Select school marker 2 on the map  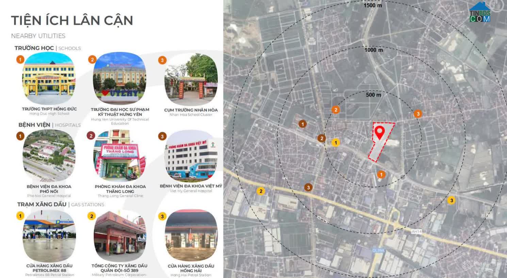pos(336,110)
